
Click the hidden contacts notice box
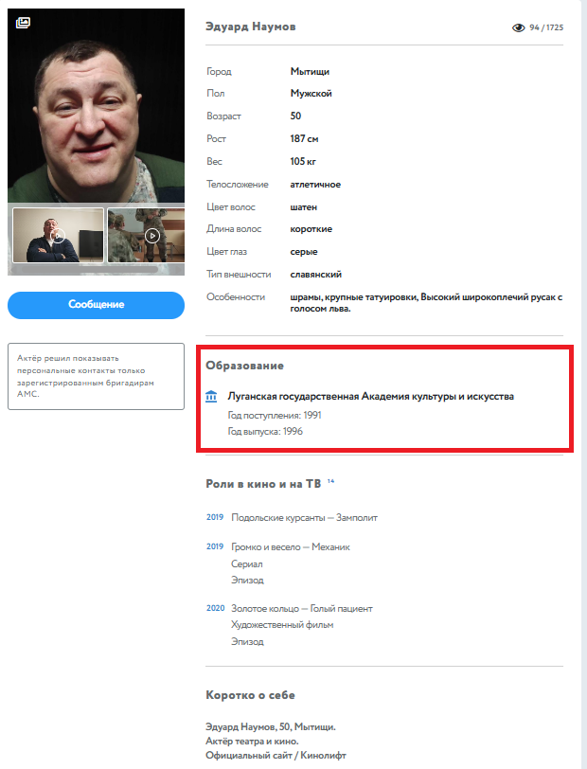[97, 376]
